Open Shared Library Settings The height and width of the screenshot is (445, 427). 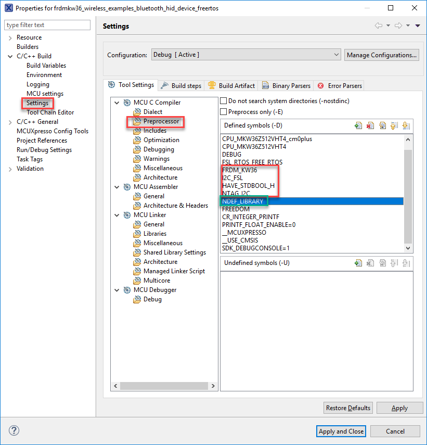[175, 252]
